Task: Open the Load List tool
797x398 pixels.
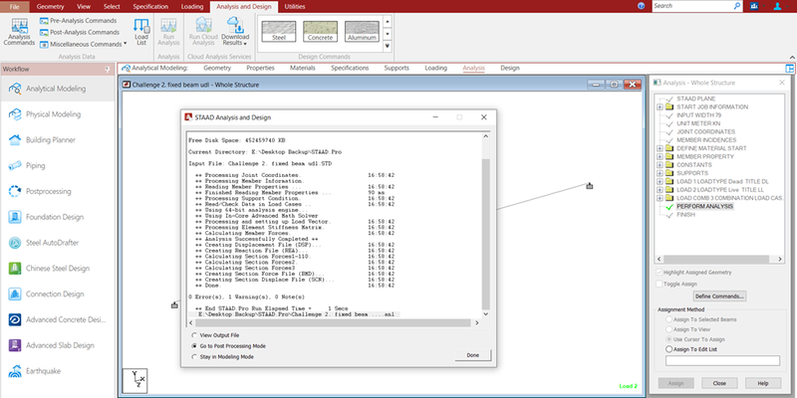Action: [x=141, y=32]
